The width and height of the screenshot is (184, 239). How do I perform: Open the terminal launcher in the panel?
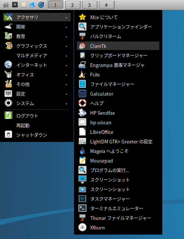(x=15, y=5)
